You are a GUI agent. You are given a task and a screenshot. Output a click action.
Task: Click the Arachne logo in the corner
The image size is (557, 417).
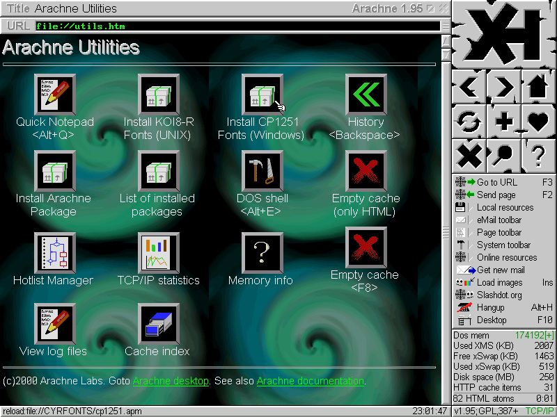click(x=503, y=34)
